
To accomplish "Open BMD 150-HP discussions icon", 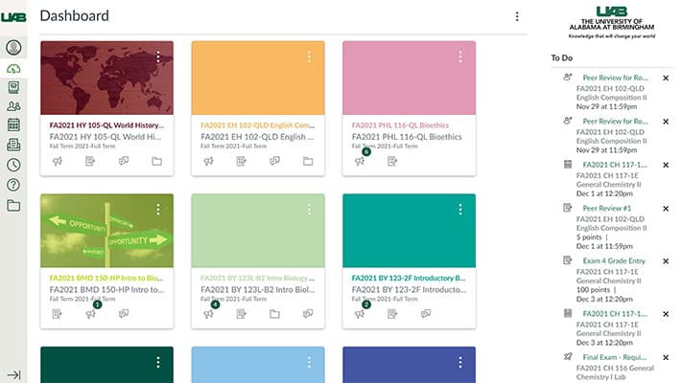I will [124, 314].
